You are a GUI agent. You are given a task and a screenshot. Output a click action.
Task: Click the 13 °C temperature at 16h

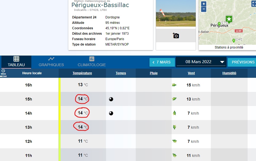tap(83, 85)
